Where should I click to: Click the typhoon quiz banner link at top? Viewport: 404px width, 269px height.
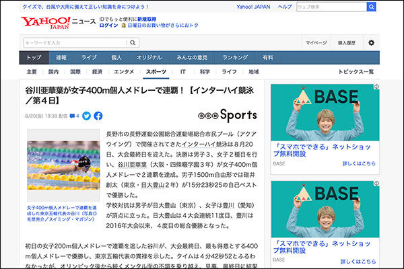(x=86, y=7)
